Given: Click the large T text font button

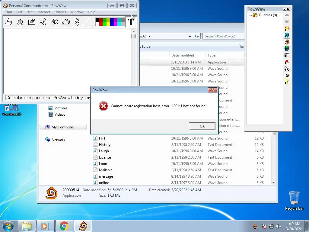Looking at the screenshot, I should tap(131, 22).
